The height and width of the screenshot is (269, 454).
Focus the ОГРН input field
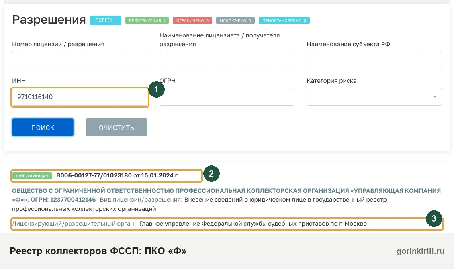click(x=227, y=97)
